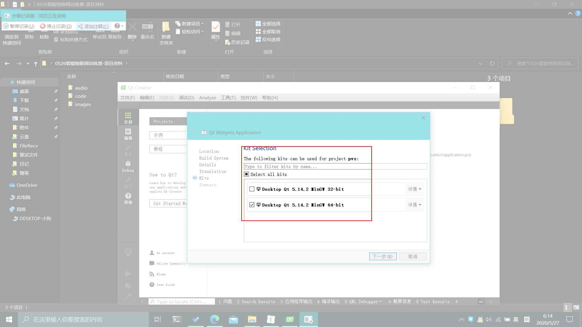The width and height of the screenshot is (582, 327).
Task: Select OneDrive in Explorer navigation pane
Action: 23,185
